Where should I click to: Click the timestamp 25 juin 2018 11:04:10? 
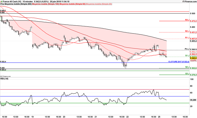tap(60, 2)
